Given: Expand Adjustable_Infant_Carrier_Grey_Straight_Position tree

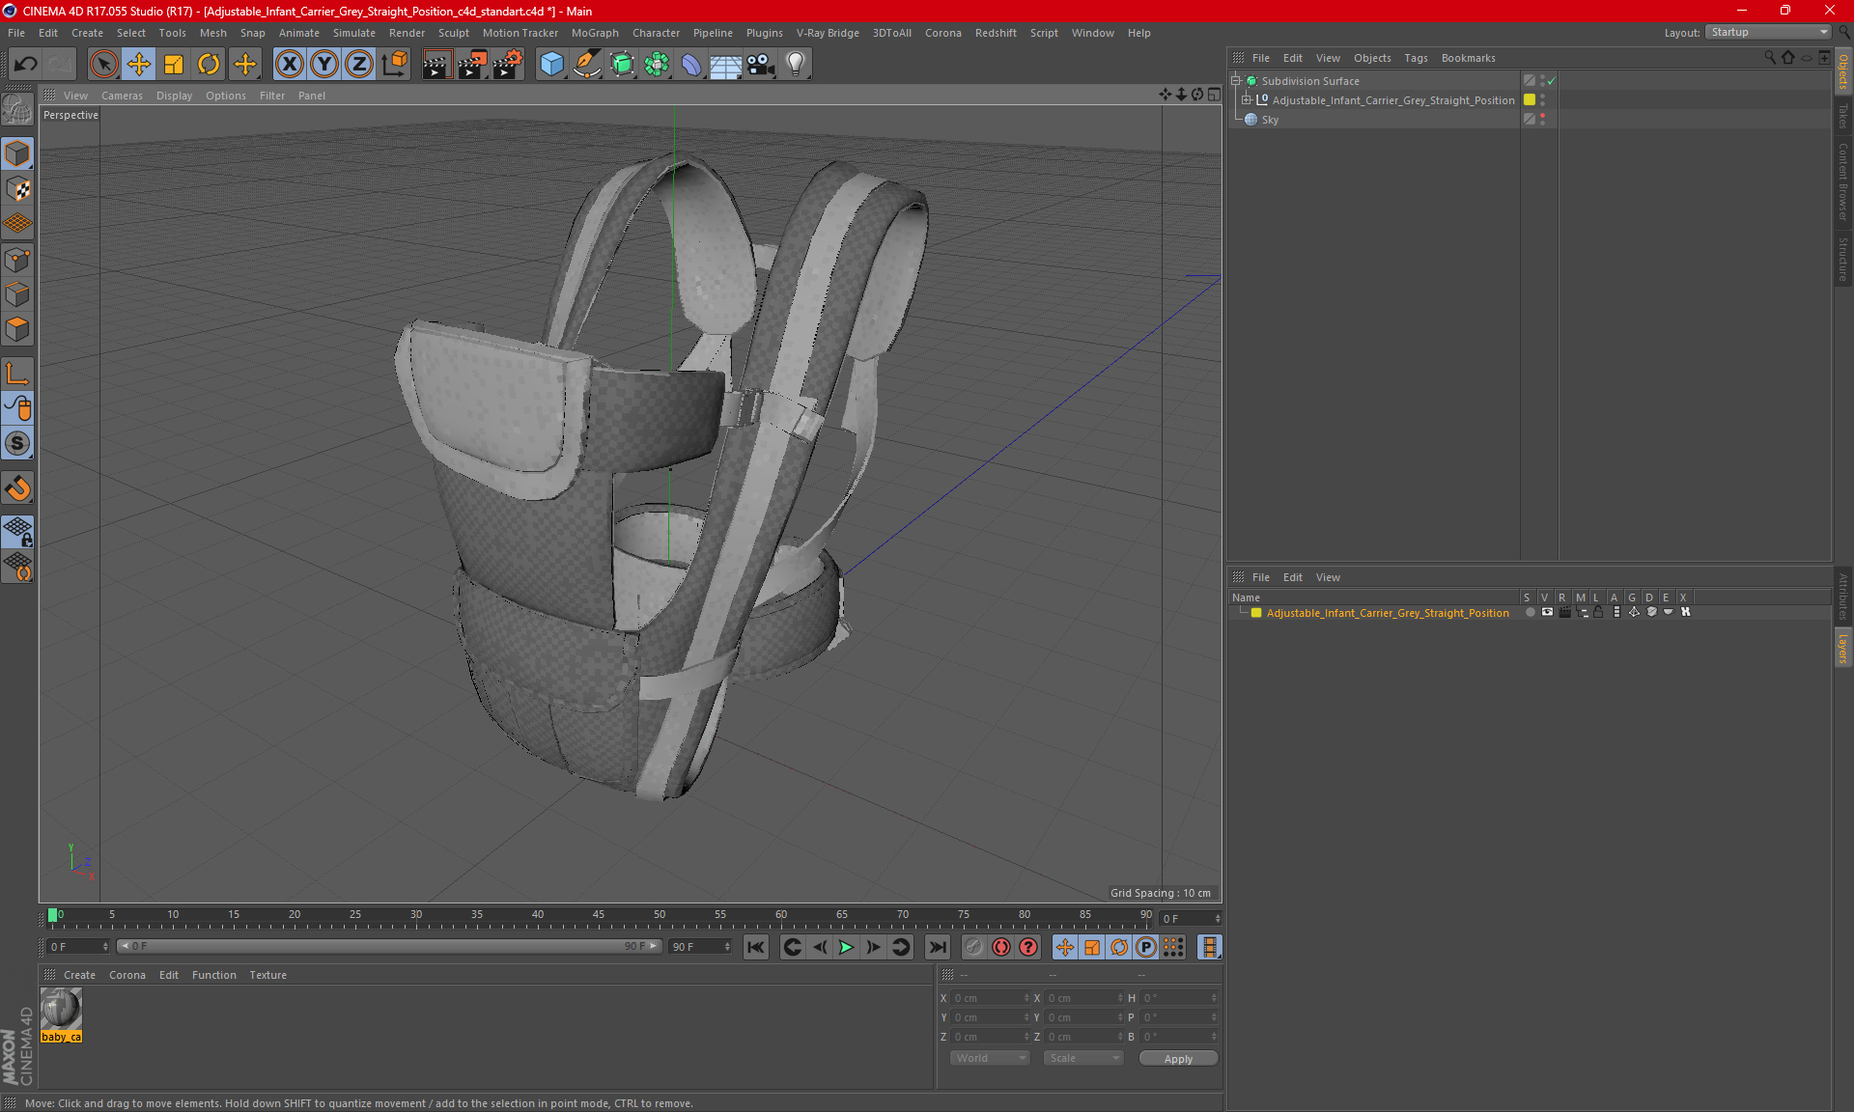Looking at the screenshot, I should (x=1245, y=99).
